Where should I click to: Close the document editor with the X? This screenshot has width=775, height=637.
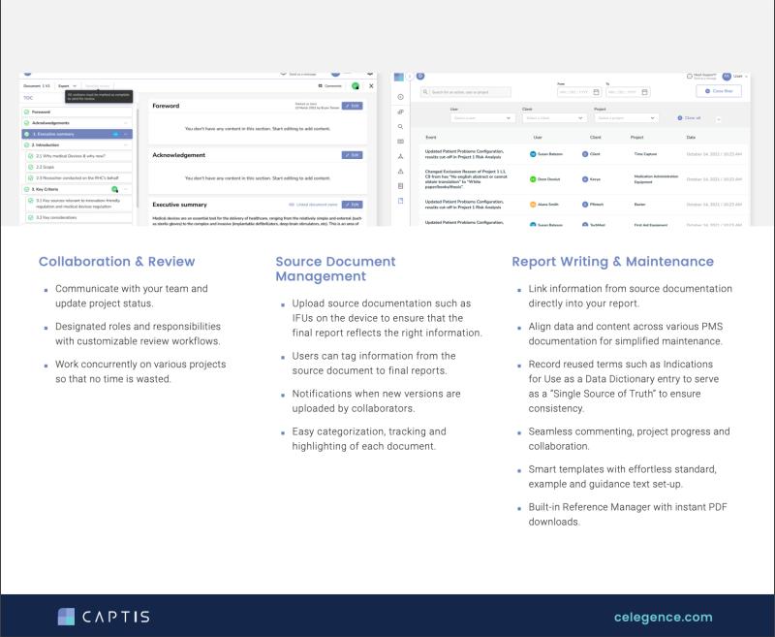(x=371, y=86)
